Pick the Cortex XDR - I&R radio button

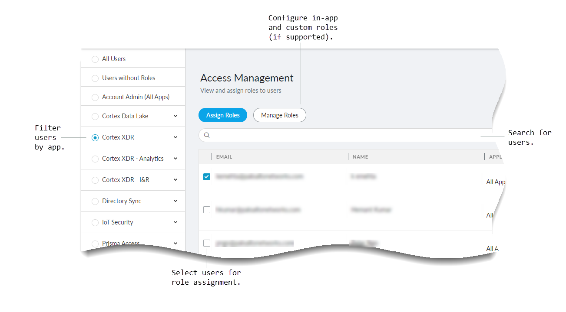click(x=95, y=180)
